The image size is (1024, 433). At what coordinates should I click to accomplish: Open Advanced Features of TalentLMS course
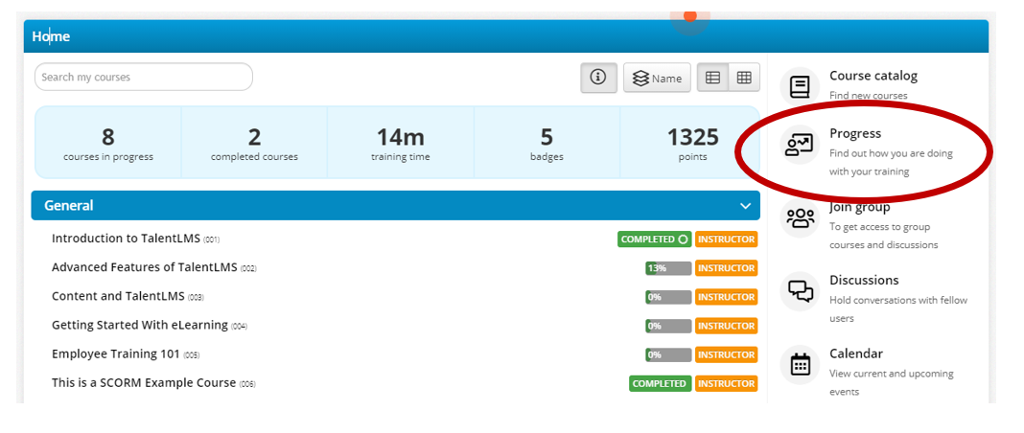(145, 267)
